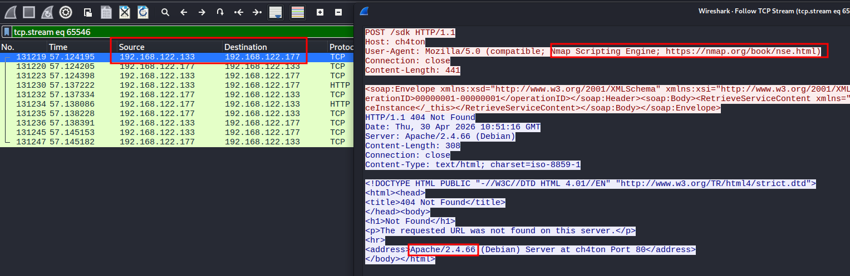Zoom in the main window text

pyautogui.click(x=320, y=12)
